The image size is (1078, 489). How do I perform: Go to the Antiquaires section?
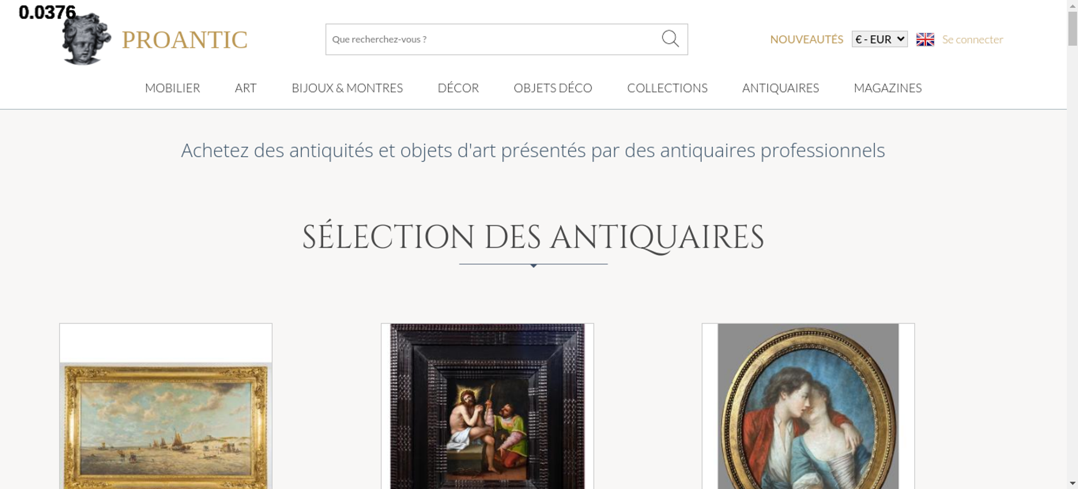point(780,88)
